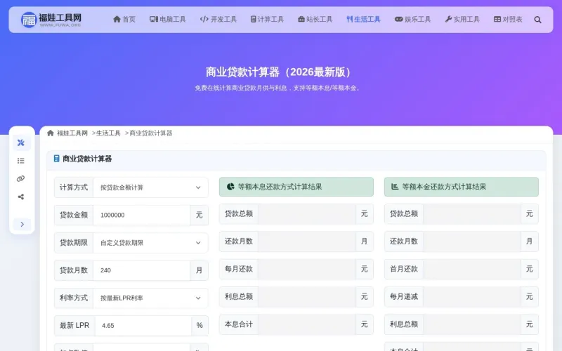Image resolution: width=562 pixels, height=351 pixels.
Task: Click 等额本息 贷款总额 result field
Action: [x=307, y=214]
